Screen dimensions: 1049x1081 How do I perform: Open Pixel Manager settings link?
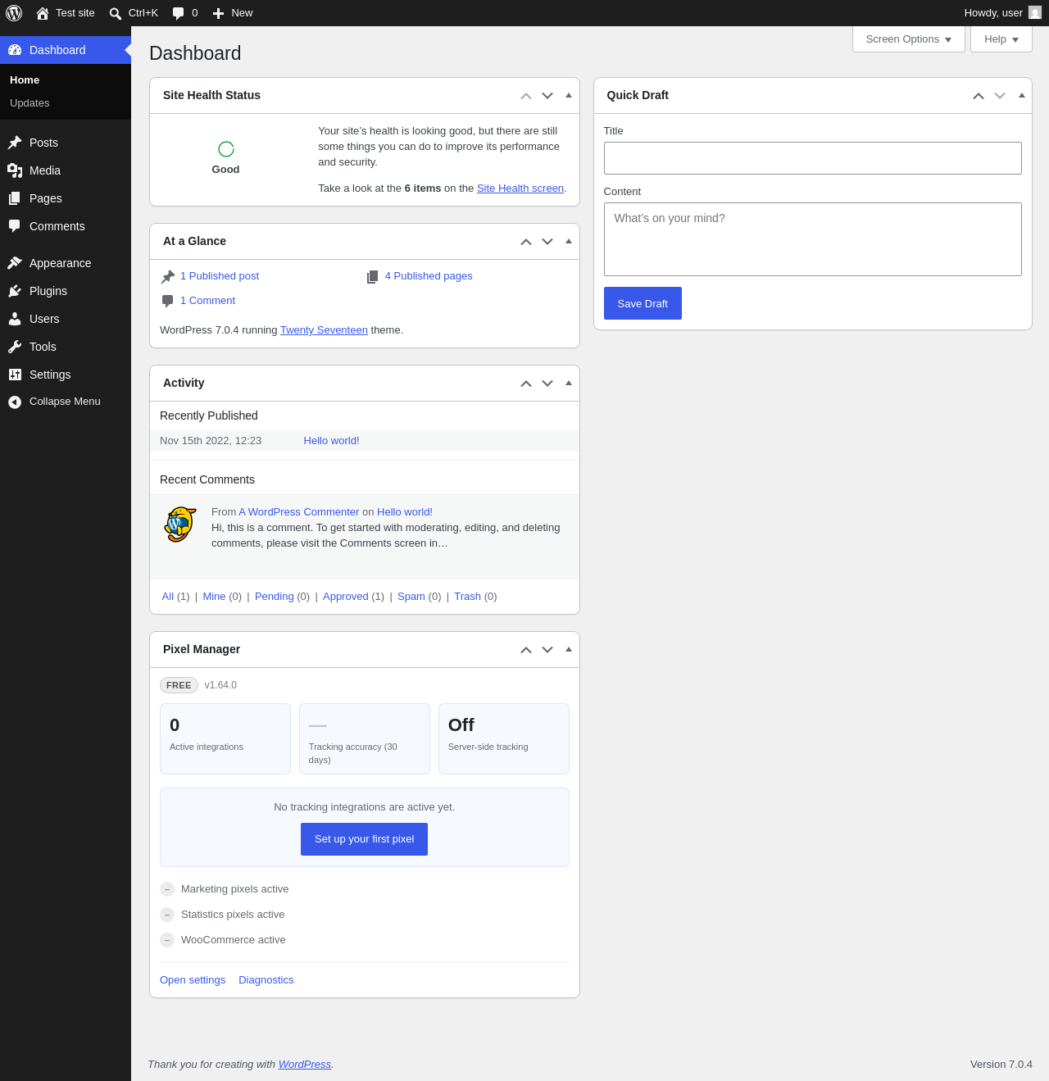click(193, 980)
